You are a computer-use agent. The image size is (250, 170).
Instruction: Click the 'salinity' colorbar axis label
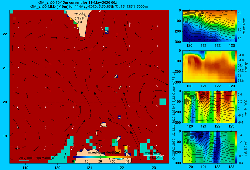pos(246,67)
